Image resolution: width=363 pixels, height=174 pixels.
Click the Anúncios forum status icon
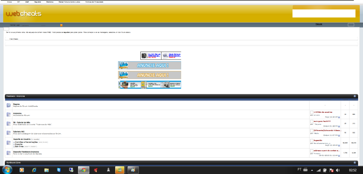[9, 114]
